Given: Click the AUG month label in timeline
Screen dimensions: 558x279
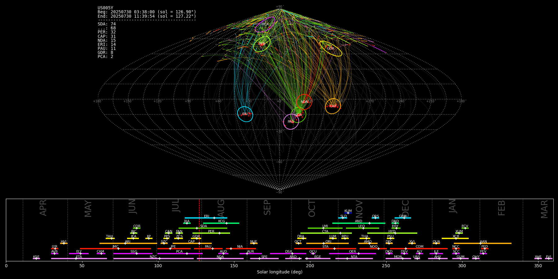Looking at the screenshot, I should [221, 208].
